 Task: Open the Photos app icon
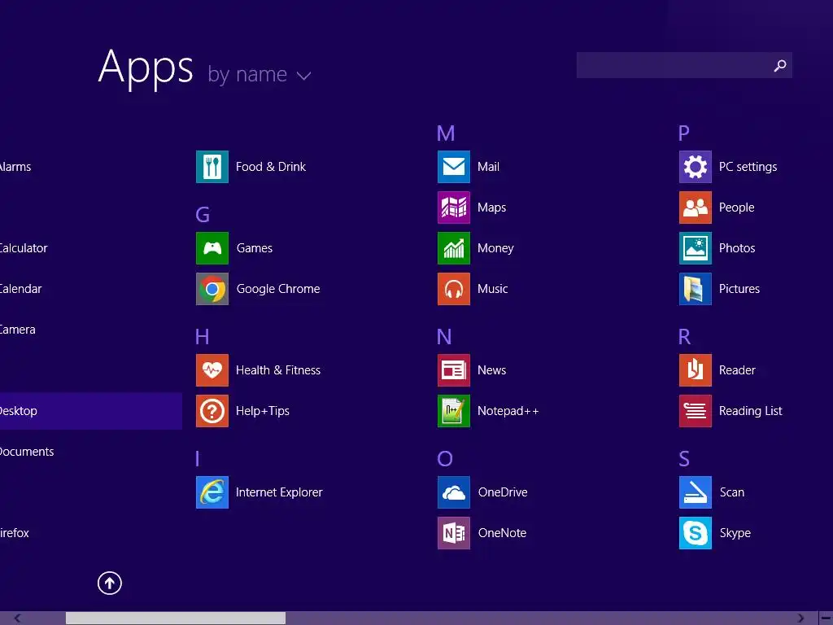(696, 248)
